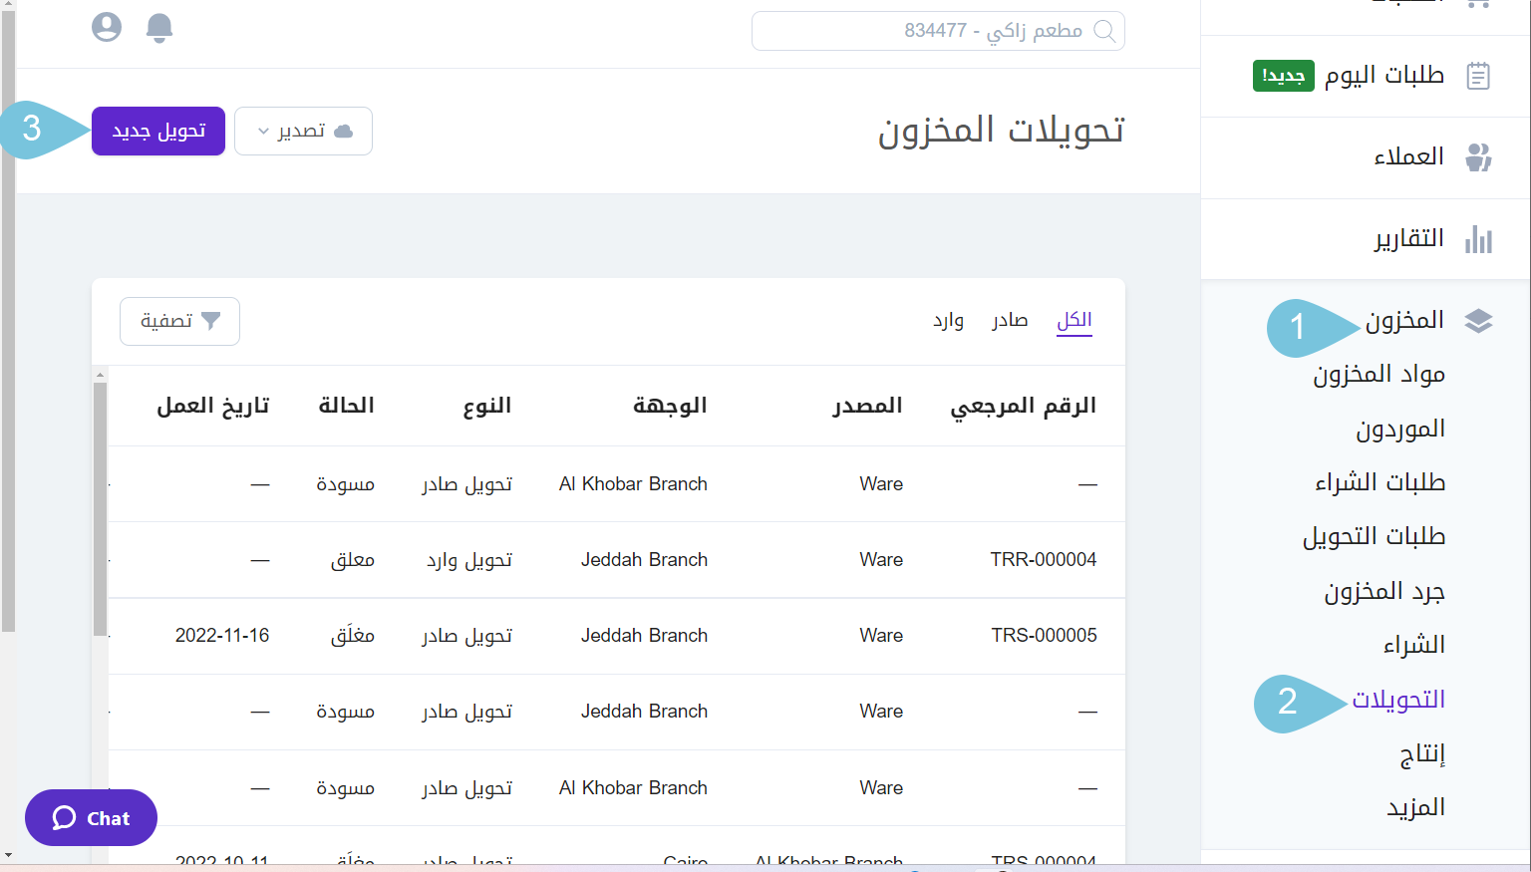Open the تصفية filter options
This screenshot has width=1531, height=872.
179,321
